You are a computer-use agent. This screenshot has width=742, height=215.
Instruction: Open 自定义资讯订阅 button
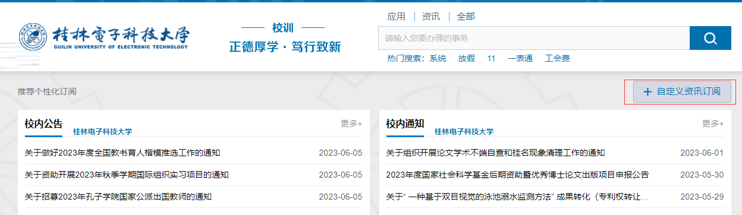(682, 92)
